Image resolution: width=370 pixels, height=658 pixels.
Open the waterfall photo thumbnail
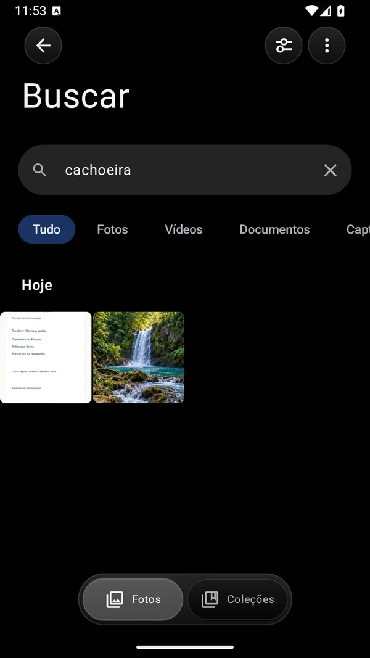pos(139,358)
